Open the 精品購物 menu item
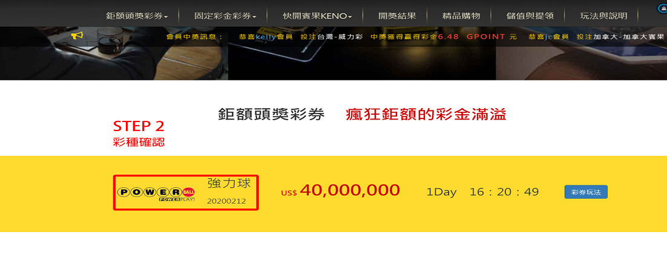The height and width of the screenshot is (261, 667). click(x=462, y=16)
